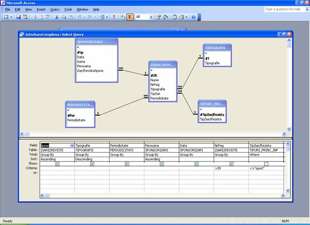Open the Tools menu

tap(68, 9)
